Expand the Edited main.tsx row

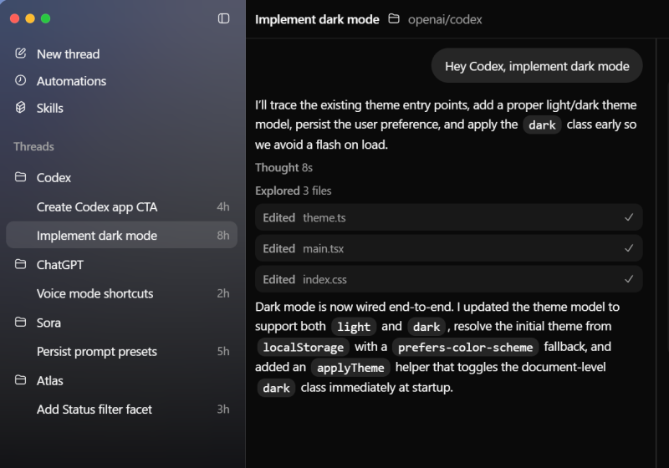pyautogui.click(x=448, y=248)
